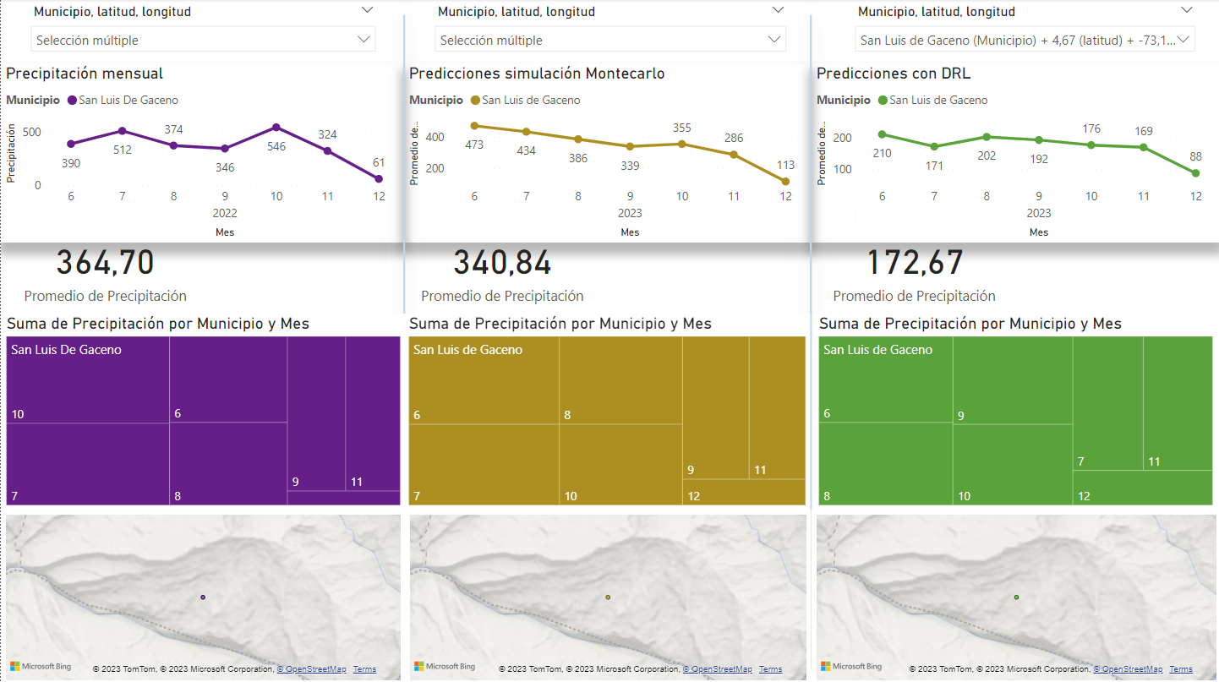Viewport: 1219px width, 682px height.
Task: Click the 546 data point in Precipitación mensual
Action: pos(276,128)
